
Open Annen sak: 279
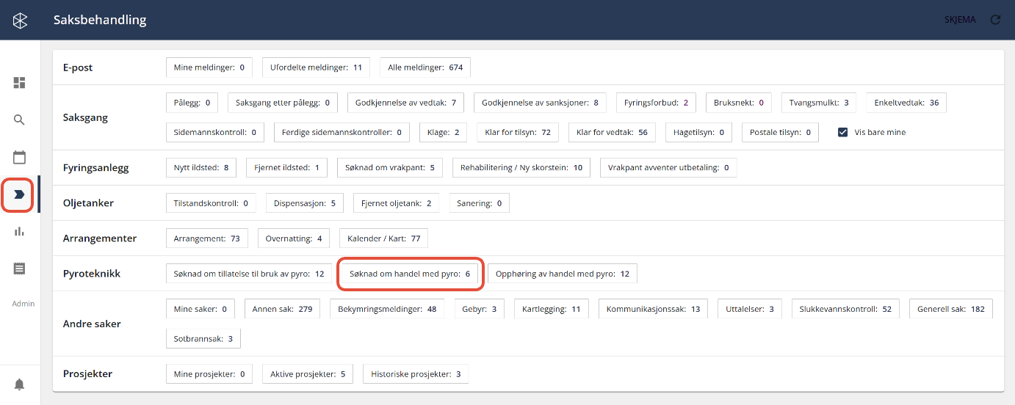[282, 309]
